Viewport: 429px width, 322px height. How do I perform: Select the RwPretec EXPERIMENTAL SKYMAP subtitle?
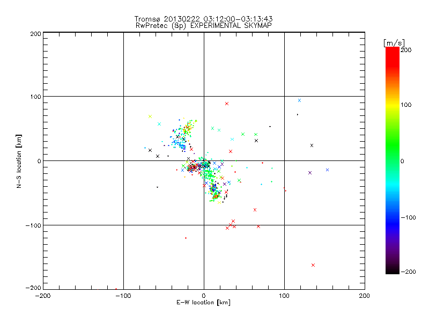click(x=204, y=26)
